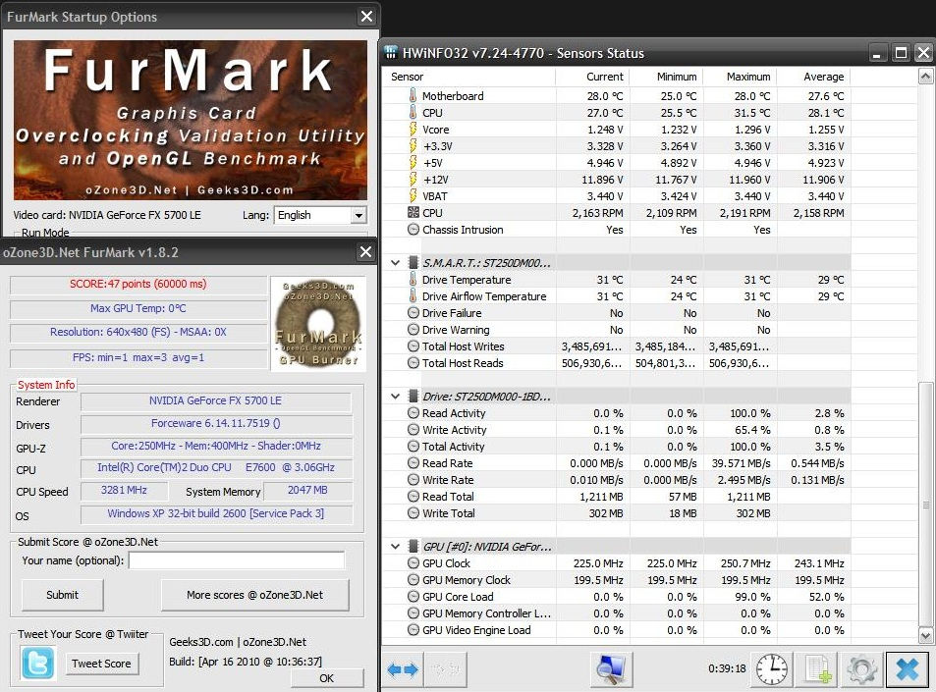Click the Drive Temperature thermometer icon
Screen dimensions: 936x692
click(x=413, y=279)
